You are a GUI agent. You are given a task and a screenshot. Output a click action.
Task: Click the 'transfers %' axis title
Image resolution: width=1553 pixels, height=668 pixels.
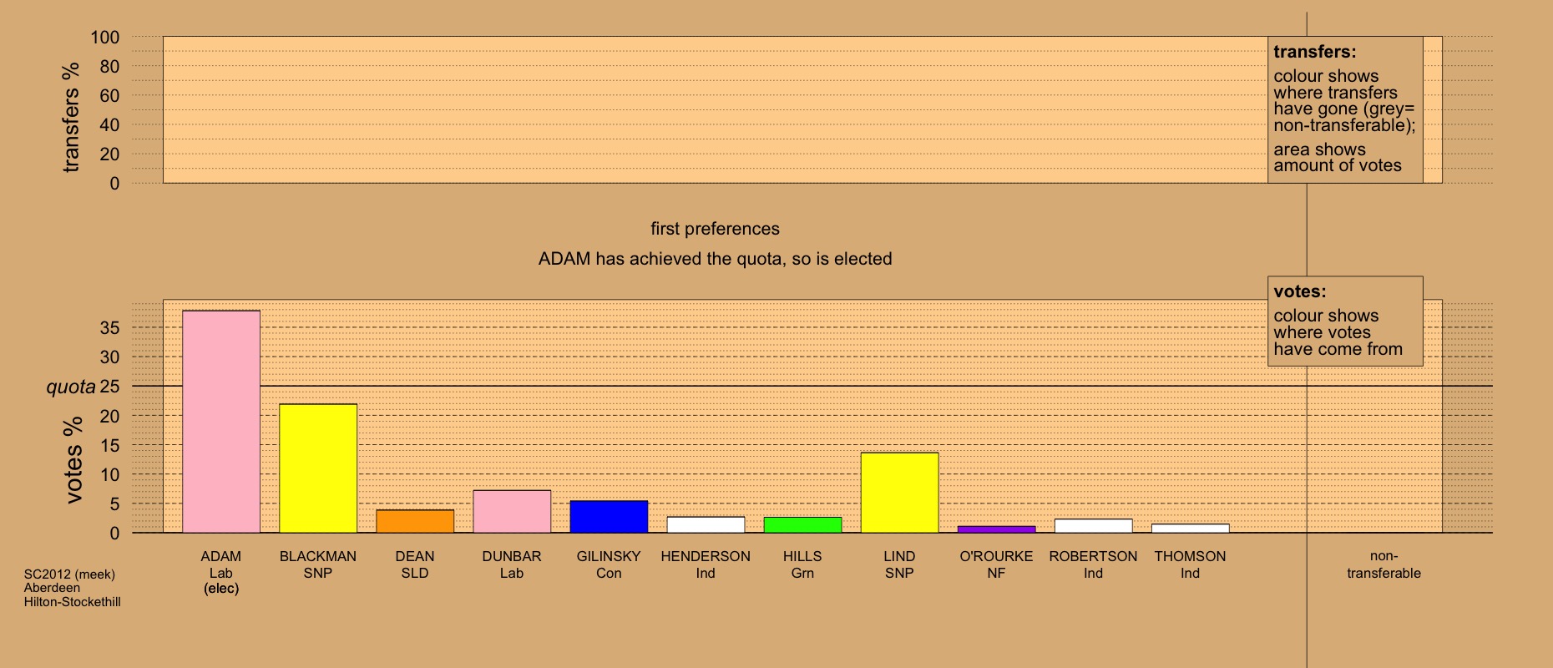(71, 118)
